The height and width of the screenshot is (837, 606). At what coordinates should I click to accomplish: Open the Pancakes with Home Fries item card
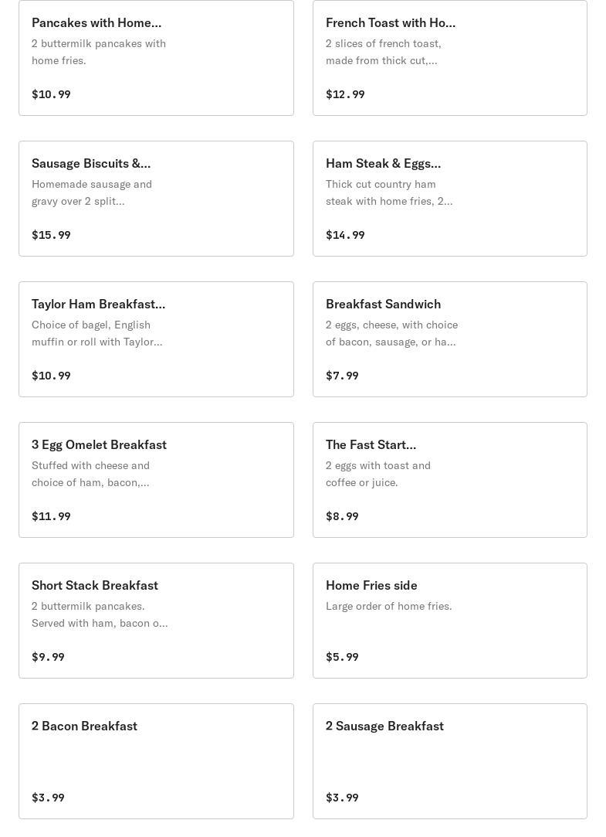tap(156, 58)
